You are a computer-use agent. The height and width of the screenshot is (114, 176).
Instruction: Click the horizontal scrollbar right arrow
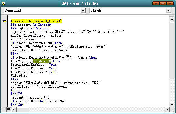pyautogui.click(x=167, y=109)
